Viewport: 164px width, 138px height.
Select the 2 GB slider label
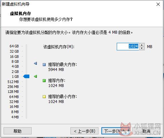coord(15,72)
